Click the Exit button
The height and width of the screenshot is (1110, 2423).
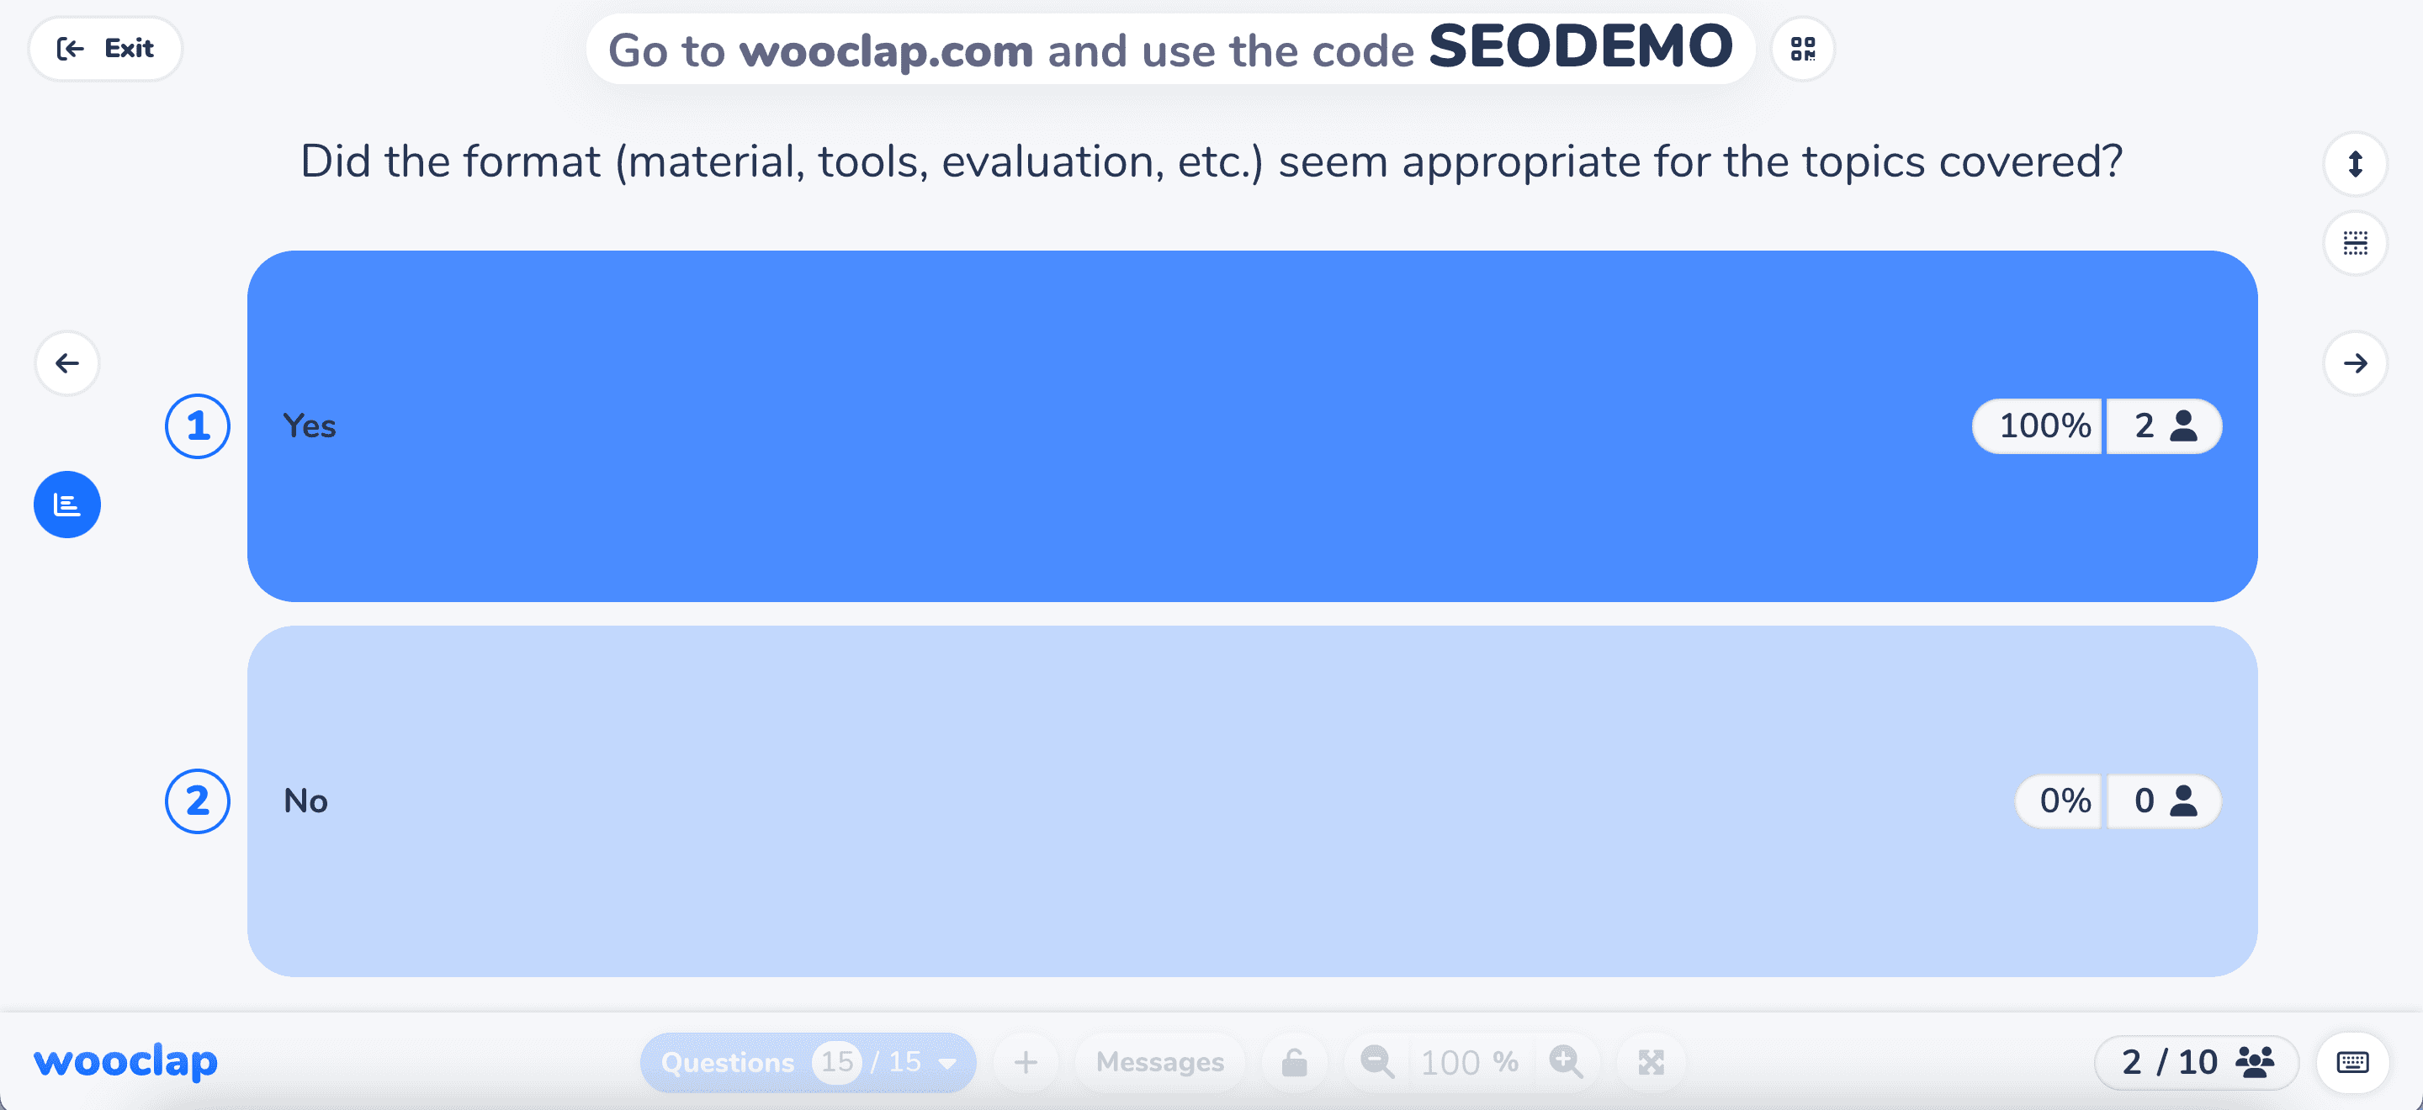105,49
